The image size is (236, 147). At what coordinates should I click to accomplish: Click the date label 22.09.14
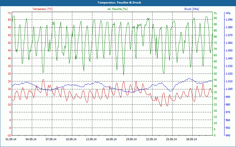(x=151, y=139)
